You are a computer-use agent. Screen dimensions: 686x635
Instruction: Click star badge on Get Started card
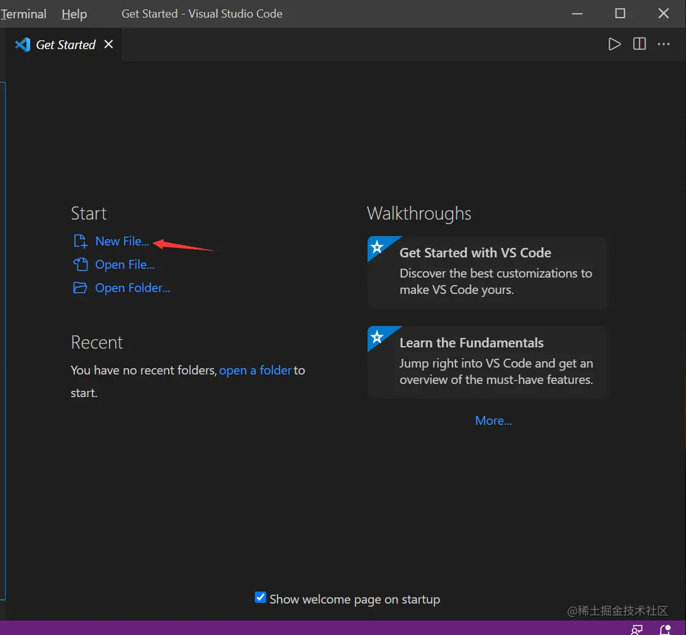pyautogui.click(x=377, y=247)
